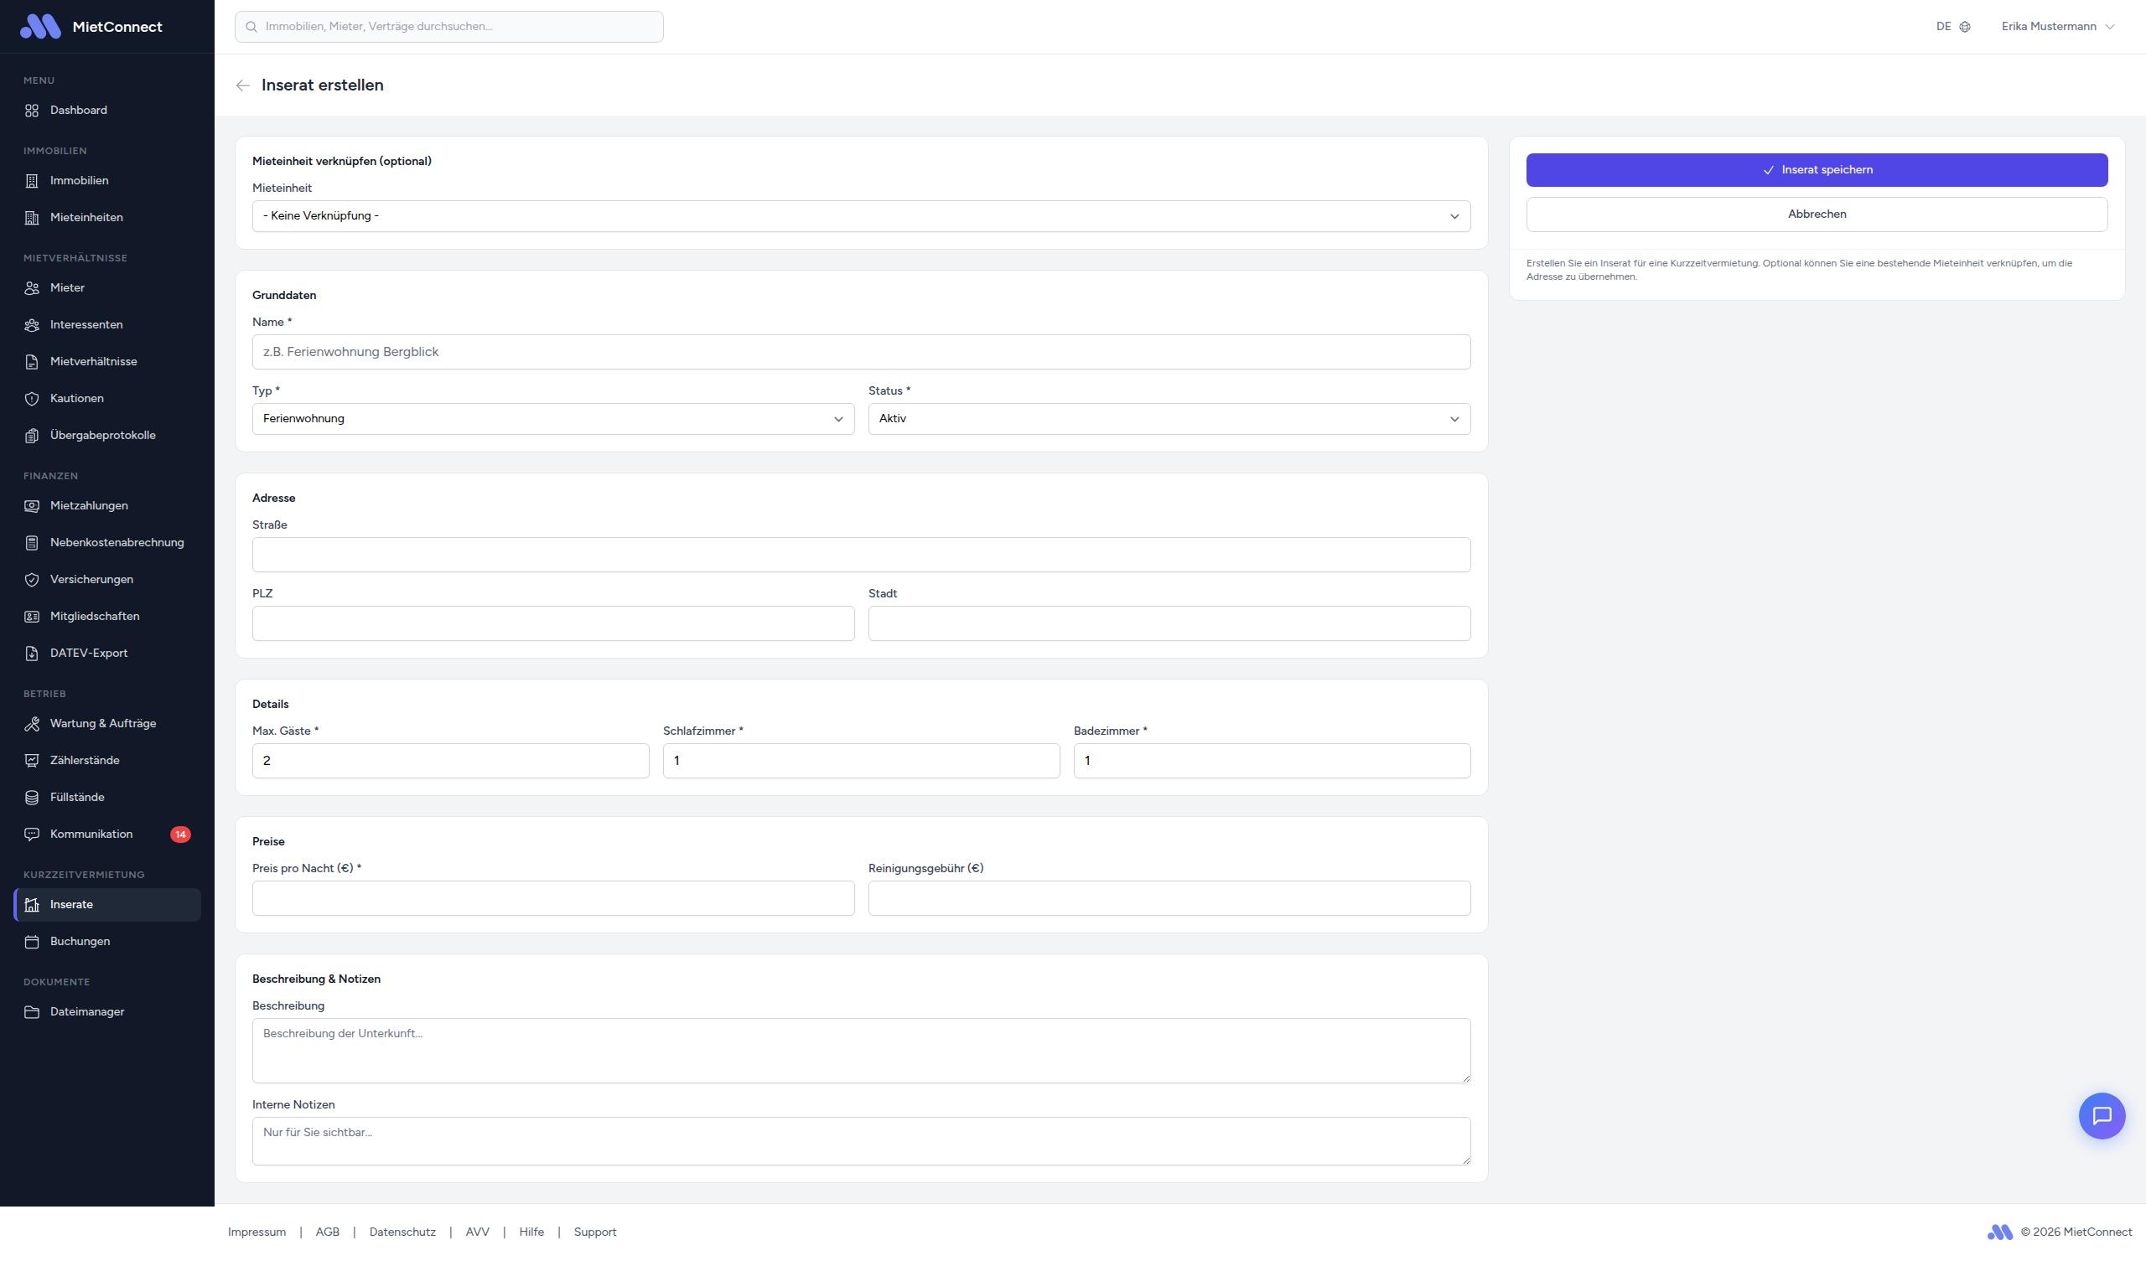
Task: Expand the Mieteinheit dropdown
Action: (860, 216)
